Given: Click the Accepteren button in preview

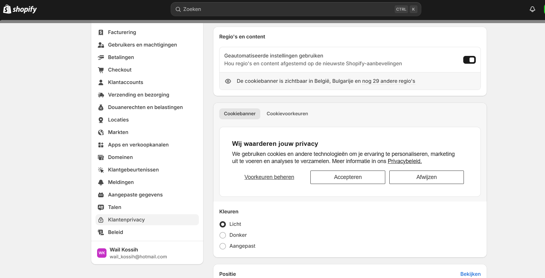Looking at the screenshot, I should pos(348,177).
